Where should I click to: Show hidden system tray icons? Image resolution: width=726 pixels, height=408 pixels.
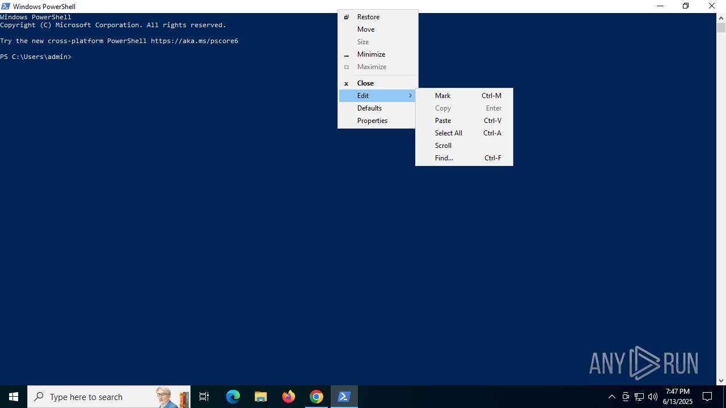[611, 397]
